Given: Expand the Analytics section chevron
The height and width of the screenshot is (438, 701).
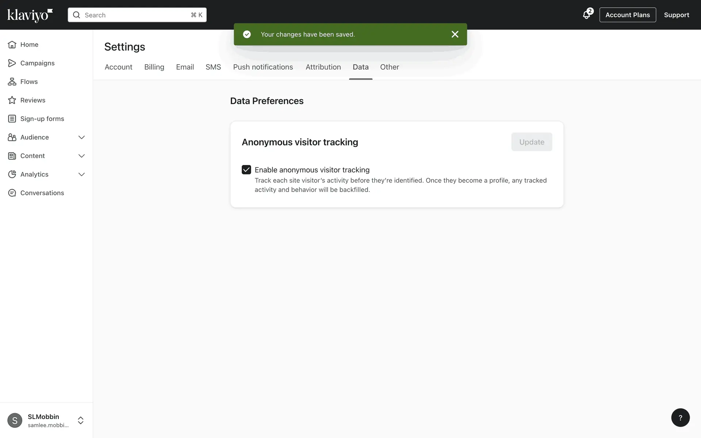Looking at the screenshot, I should (x=81, y=174).
